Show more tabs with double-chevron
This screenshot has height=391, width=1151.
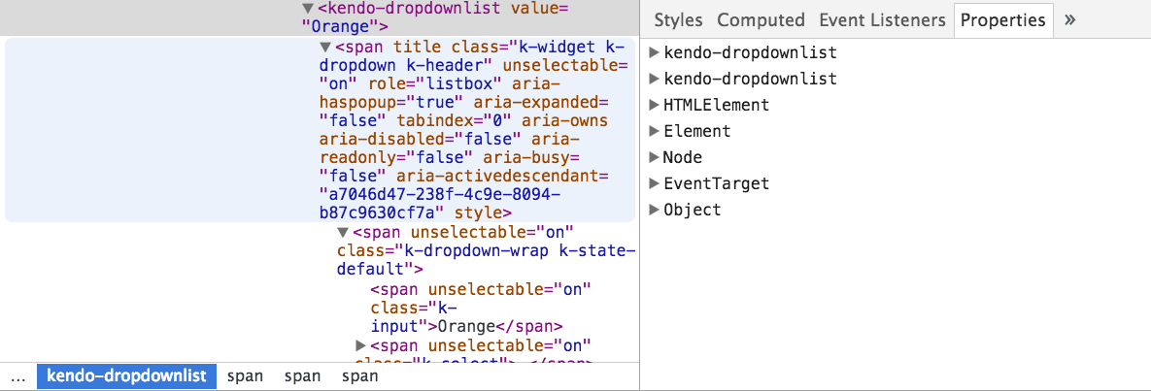tap(1069, 19)
